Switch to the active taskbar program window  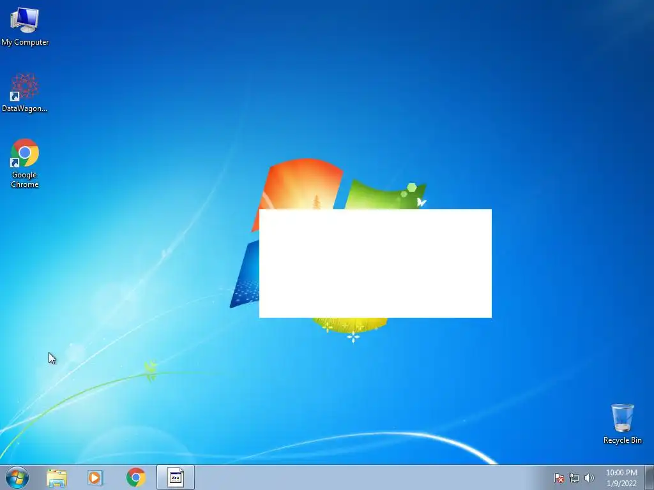tap(176, 477)
